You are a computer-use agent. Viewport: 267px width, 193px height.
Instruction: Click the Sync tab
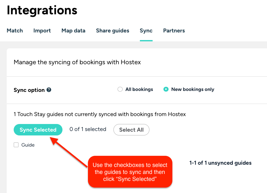[x=146, y=31]
